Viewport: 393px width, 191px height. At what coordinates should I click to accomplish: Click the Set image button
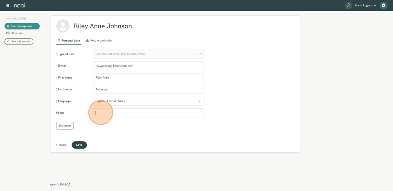point(65,126)
